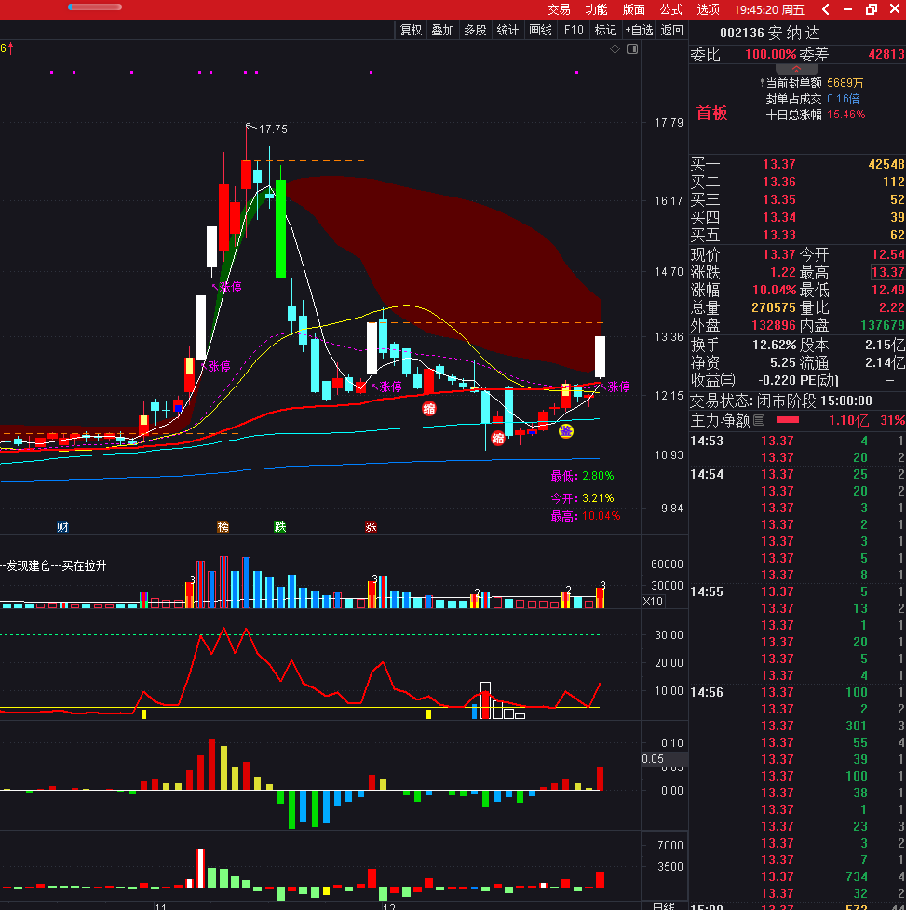Open the 公式 menu

(x=671, y=9)
